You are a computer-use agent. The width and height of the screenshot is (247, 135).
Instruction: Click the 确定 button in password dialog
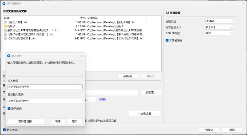coord(58,121)
